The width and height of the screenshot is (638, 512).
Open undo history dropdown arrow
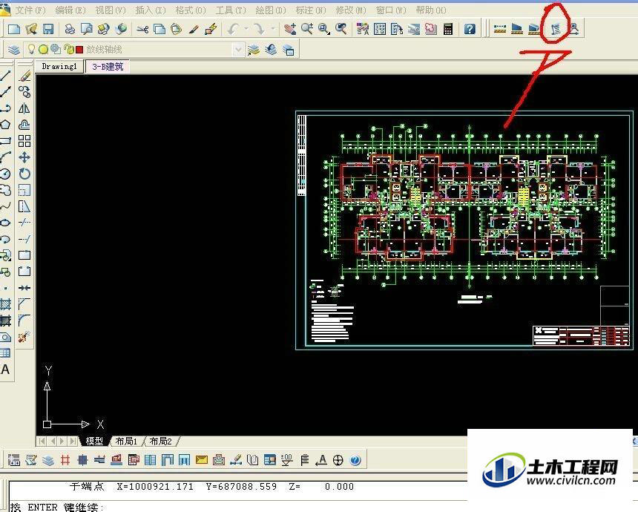click(x=246, y=28)
